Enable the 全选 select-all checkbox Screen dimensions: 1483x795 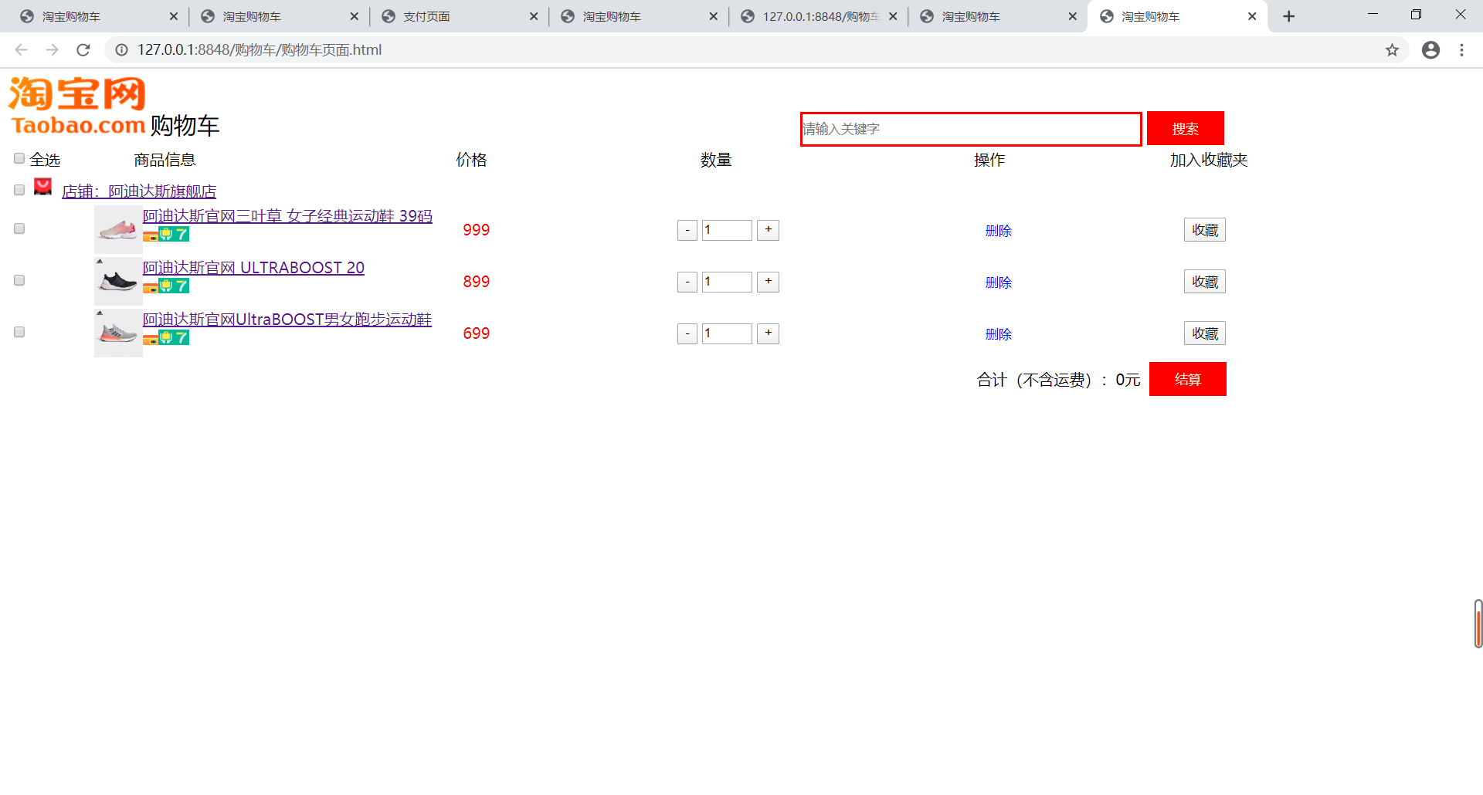(x=19, y=158)
